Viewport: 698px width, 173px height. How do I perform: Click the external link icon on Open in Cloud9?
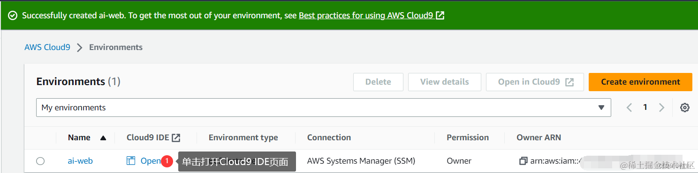click(x=569, y=82)
